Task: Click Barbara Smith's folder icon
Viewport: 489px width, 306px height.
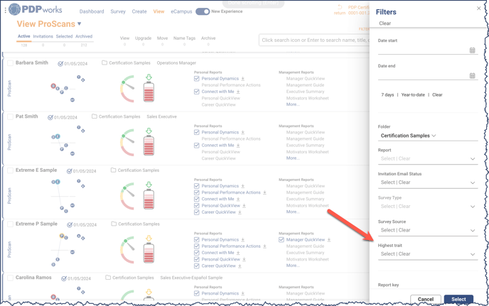Action: 104,62
